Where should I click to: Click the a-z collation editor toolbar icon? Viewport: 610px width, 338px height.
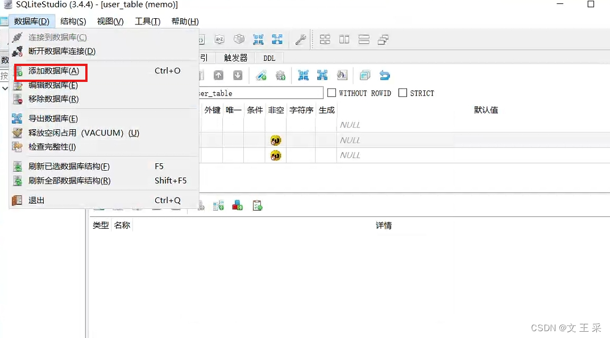coord(220,39)
